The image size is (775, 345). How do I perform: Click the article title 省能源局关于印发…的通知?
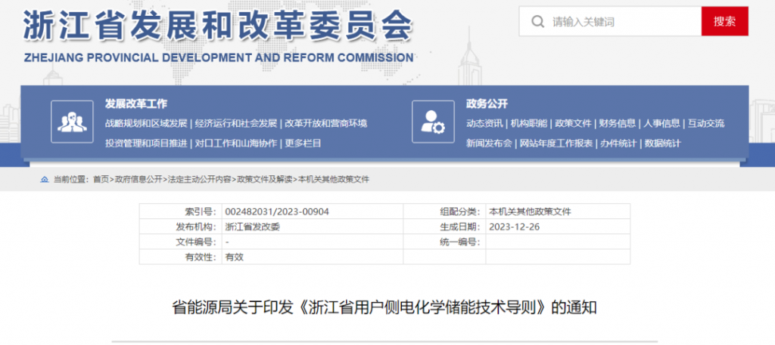point(384,307)
